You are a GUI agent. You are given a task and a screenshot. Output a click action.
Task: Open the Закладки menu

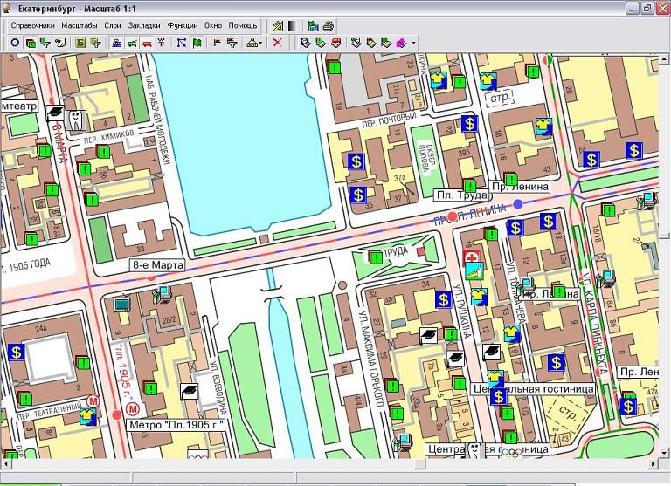point(144,26)
